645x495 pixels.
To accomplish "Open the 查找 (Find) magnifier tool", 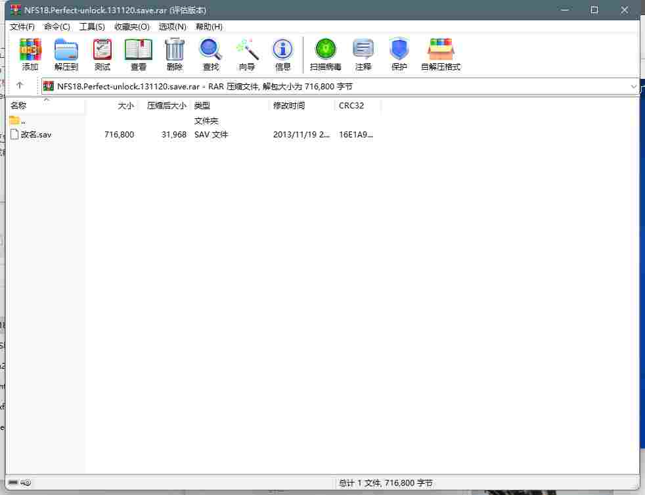I will 211,55.
